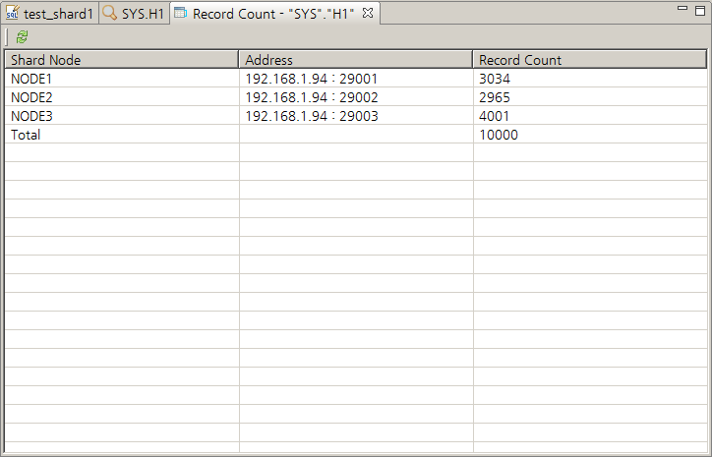Click address 192.168.1.94 : 29003 cell
This screenshot has width=712, height=457.
pos(311,116)
